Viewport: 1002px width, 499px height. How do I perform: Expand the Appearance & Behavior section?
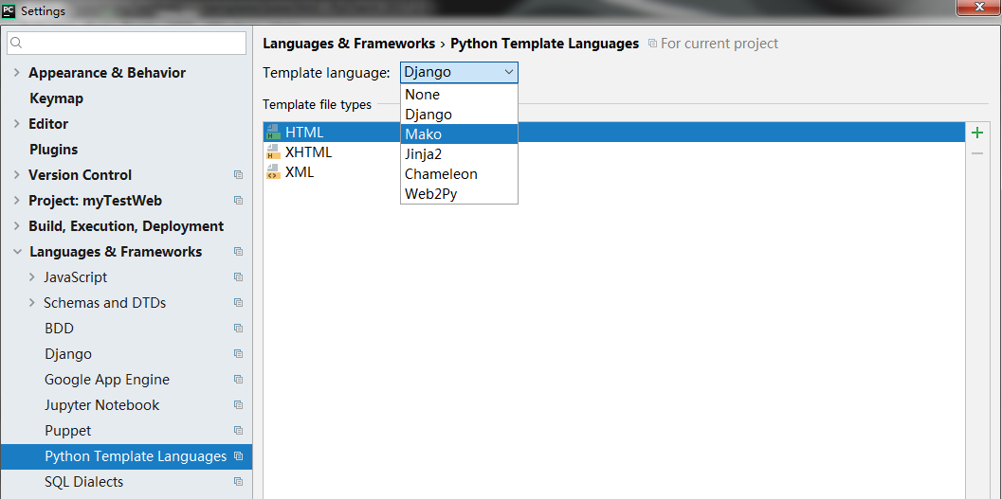click(x=16, y=73)
